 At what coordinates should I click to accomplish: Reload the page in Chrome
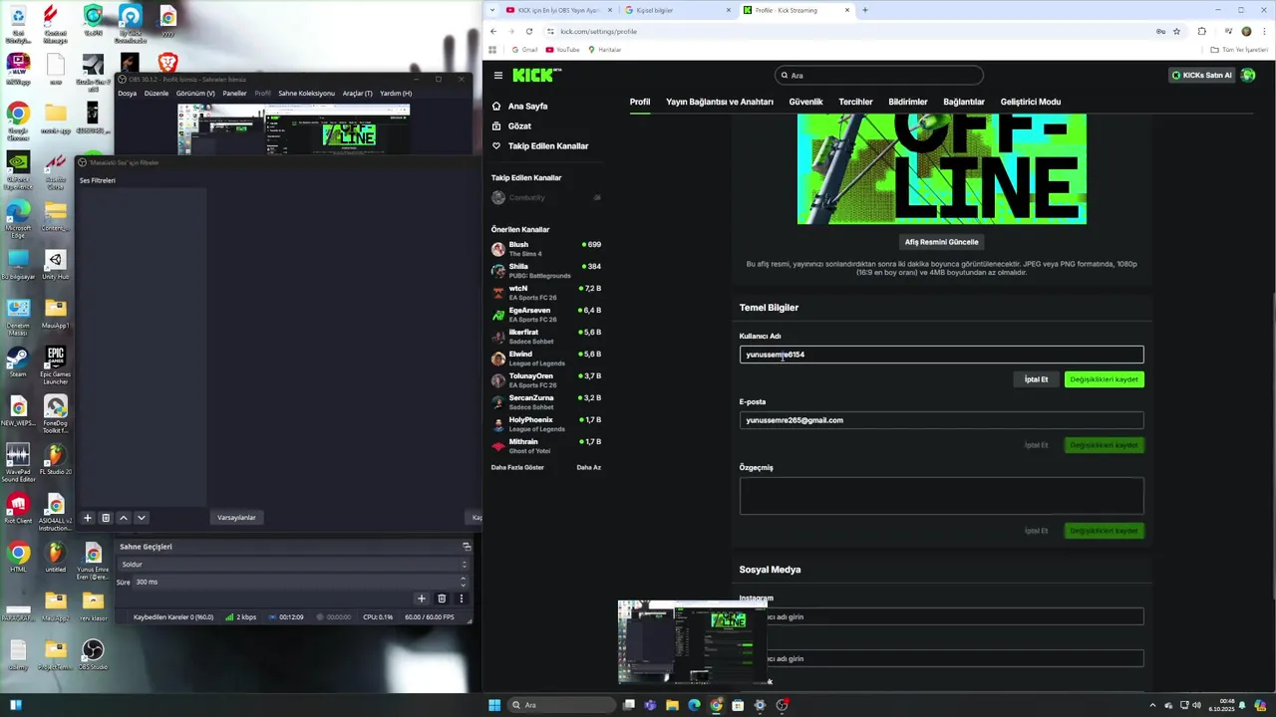(x=528, y=31)
